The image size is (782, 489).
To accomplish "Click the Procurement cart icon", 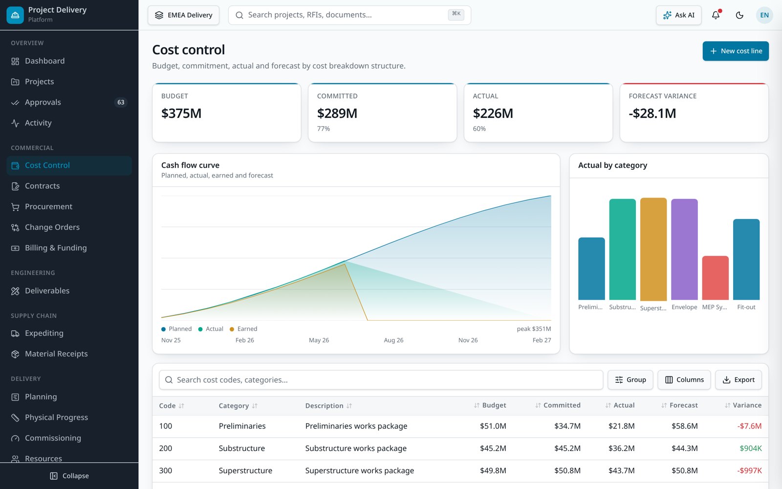I will [15, 207].
